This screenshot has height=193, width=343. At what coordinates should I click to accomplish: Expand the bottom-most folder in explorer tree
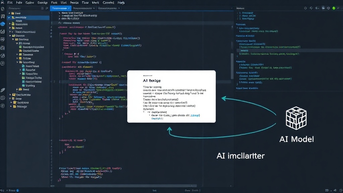(x=11, y=106)
